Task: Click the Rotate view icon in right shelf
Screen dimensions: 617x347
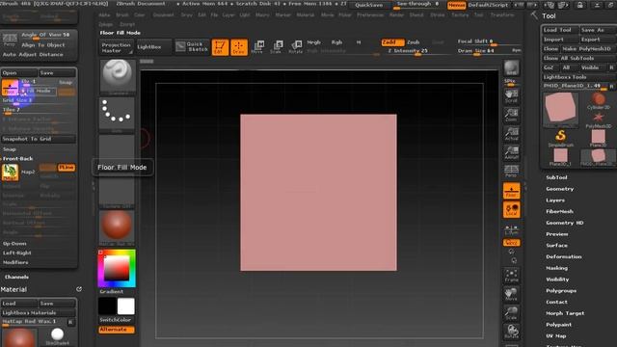Action: (x=511, y=332)
